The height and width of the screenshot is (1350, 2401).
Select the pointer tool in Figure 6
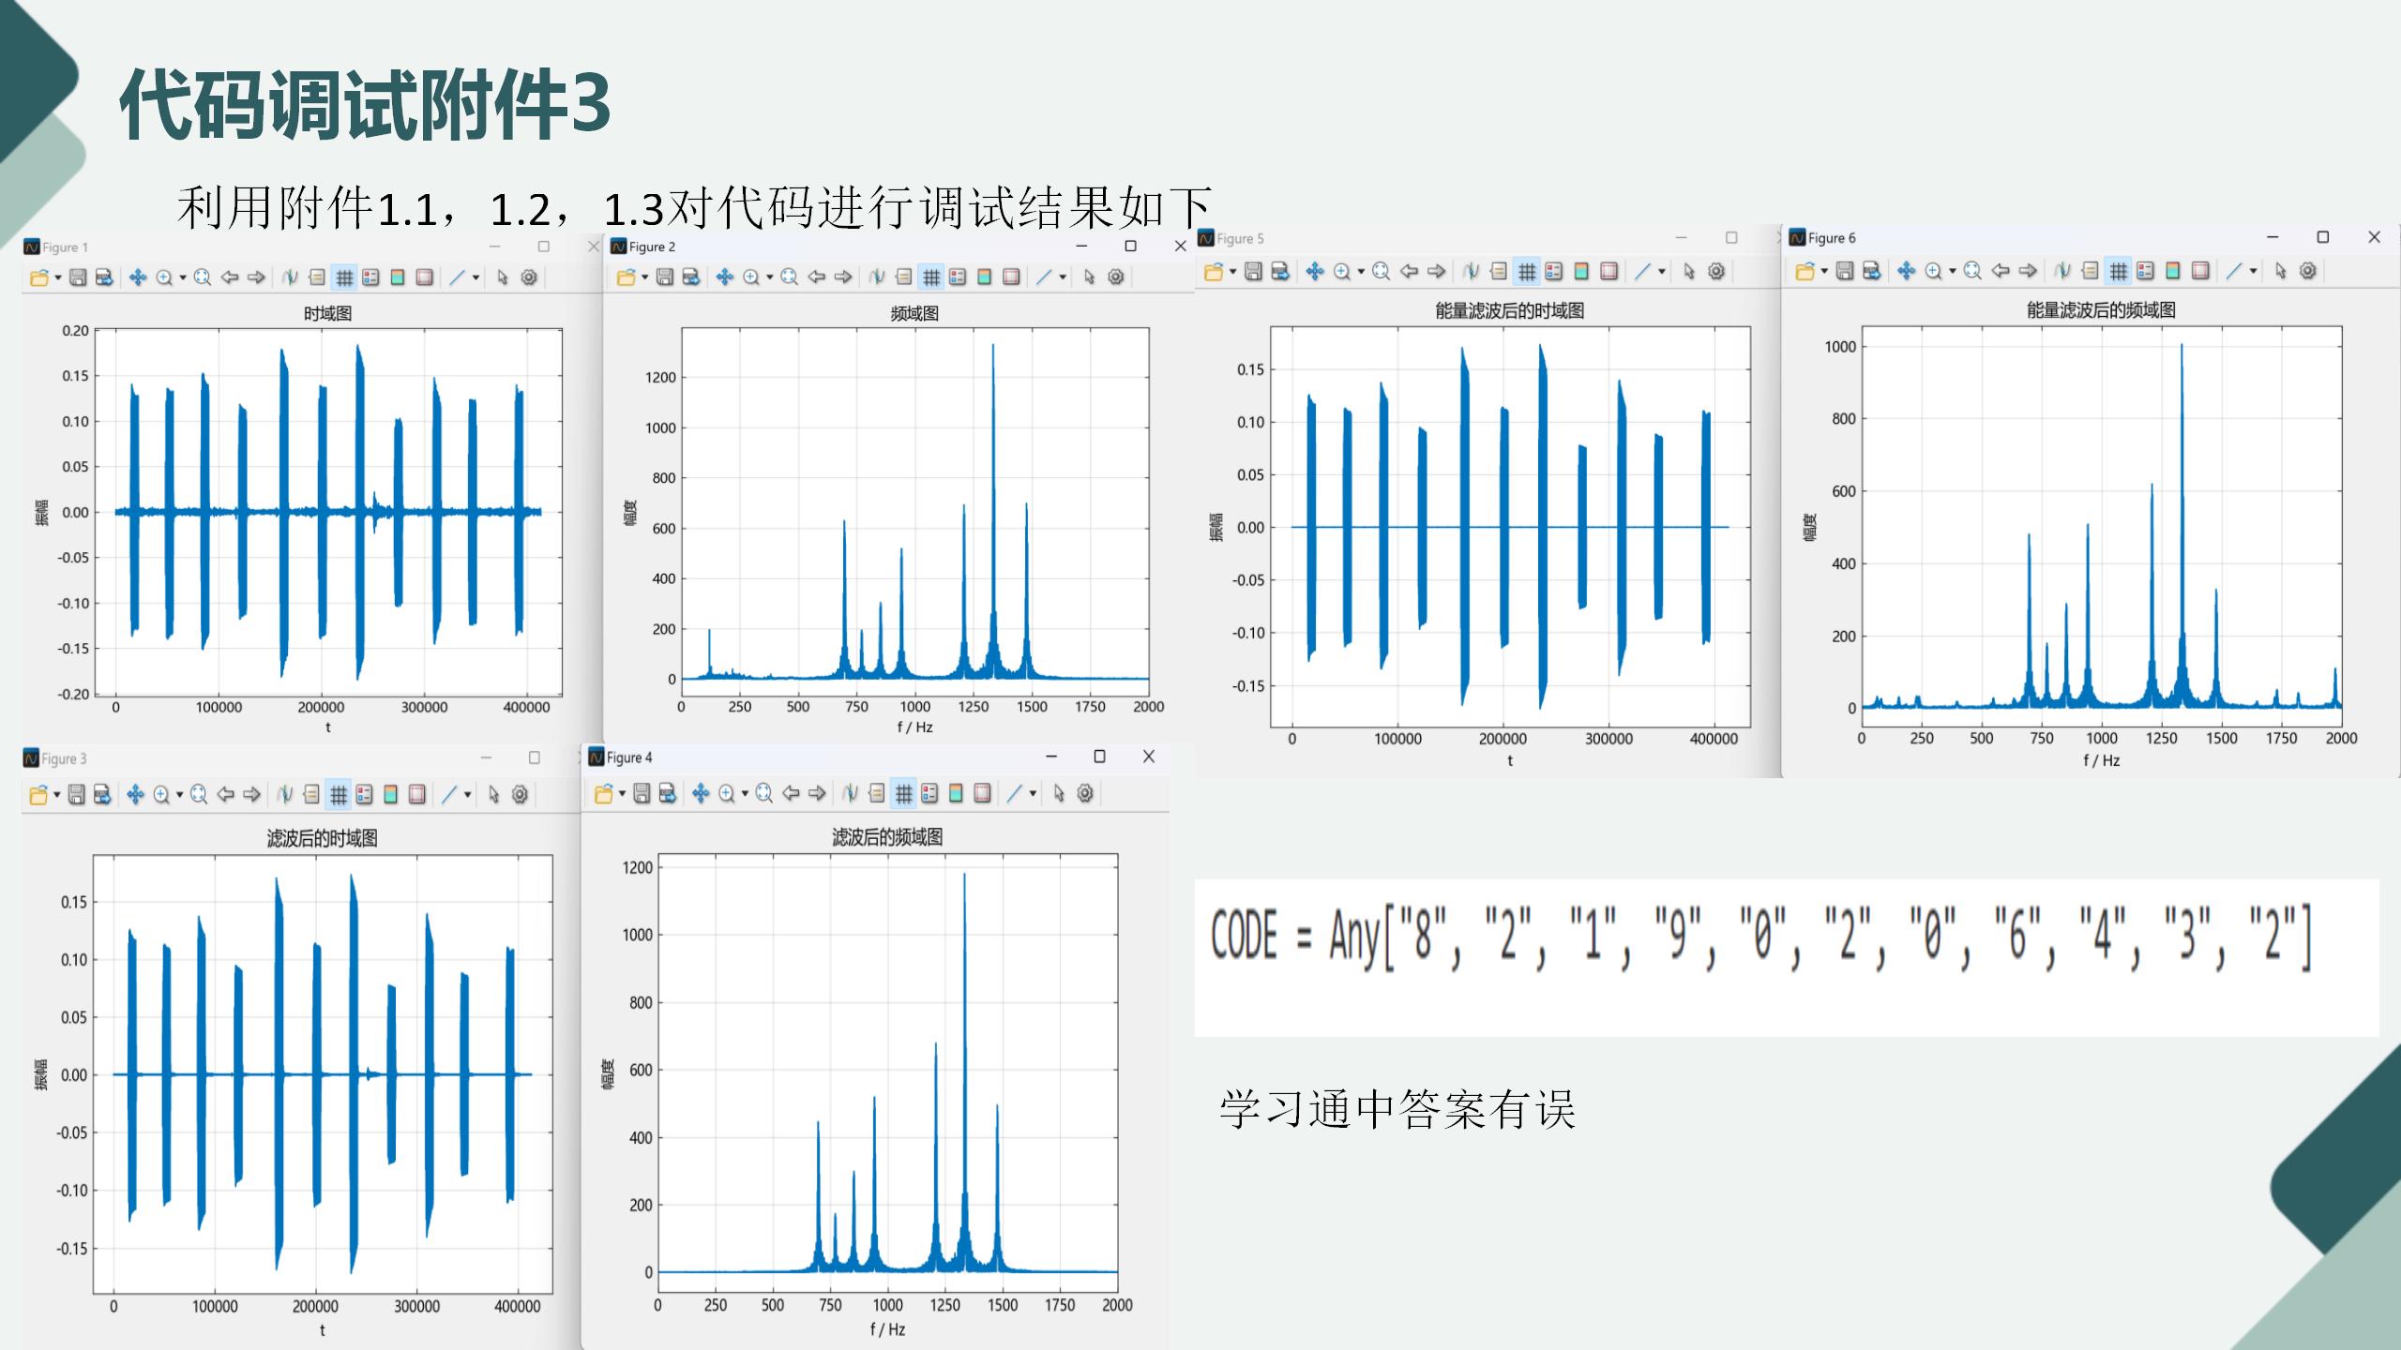point(2280,271)
